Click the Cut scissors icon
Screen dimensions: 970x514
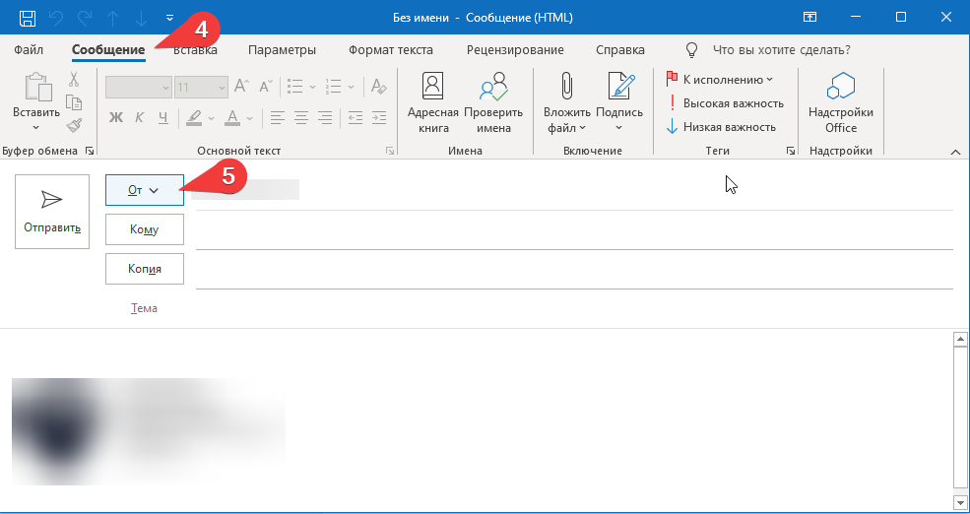pos(74,79)
